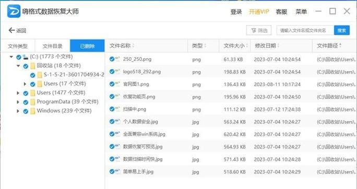Go back with 返回 text
Screen dimensions: 357x189
(x=21, y=30)
